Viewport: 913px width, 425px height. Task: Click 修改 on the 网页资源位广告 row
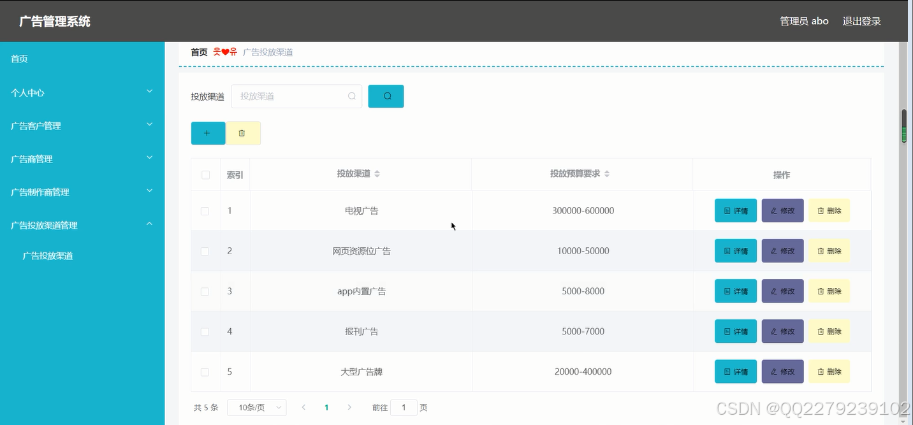pos(782,250)
